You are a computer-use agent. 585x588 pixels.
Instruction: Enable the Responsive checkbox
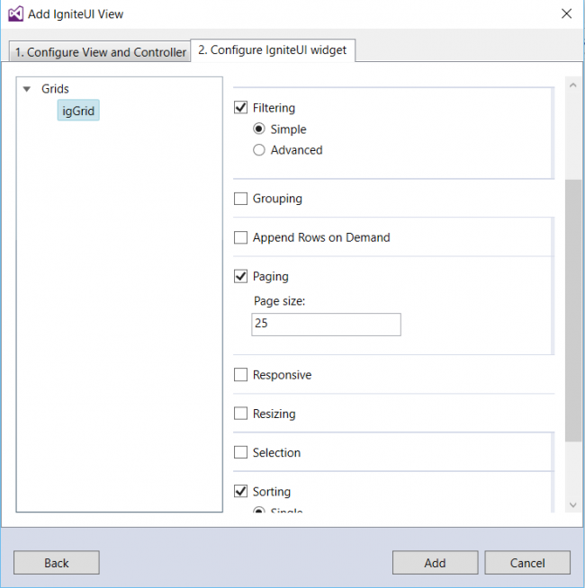(x=240, y=375)
